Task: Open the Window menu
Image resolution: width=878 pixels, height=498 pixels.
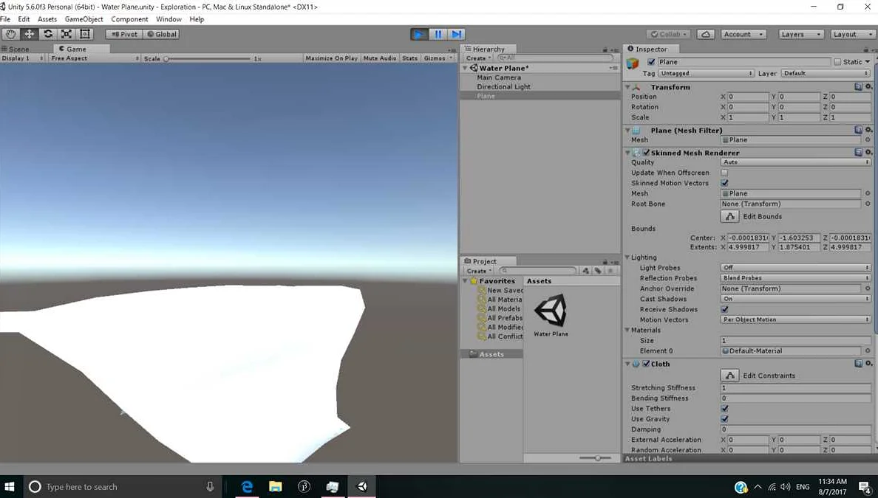Action: point(169,19)
